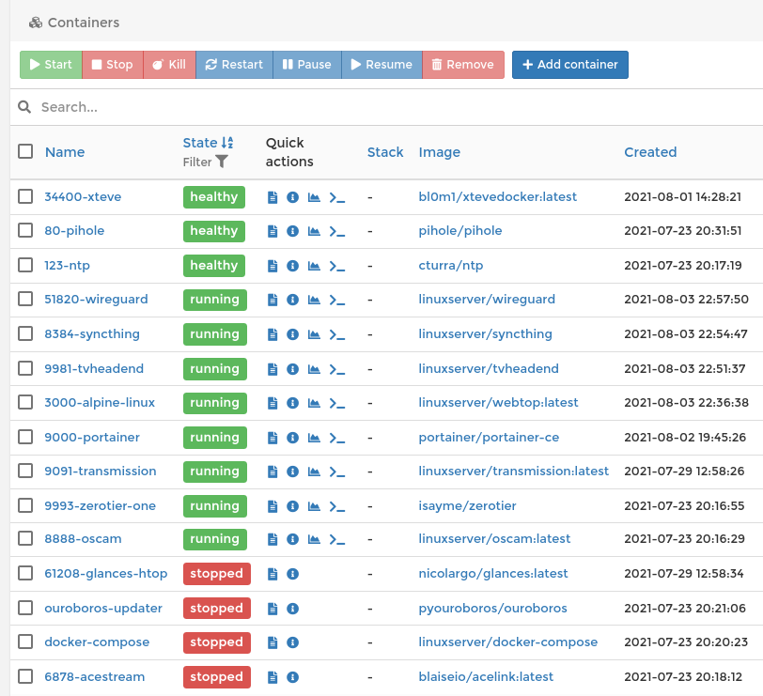Open logs icon for 34400-xteve container
Viewport: 763px width, 696px height.
point(272,197)
